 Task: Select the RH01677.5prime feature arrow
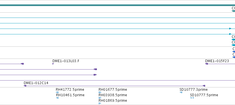click(x=100, y=92)
